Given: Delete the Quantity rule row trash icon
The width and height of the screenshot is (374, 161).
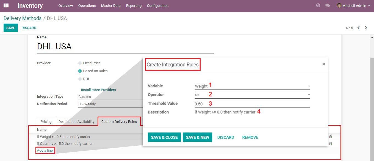Looking at the screenshot, I should pyautogui.click(x=331, y=143).
